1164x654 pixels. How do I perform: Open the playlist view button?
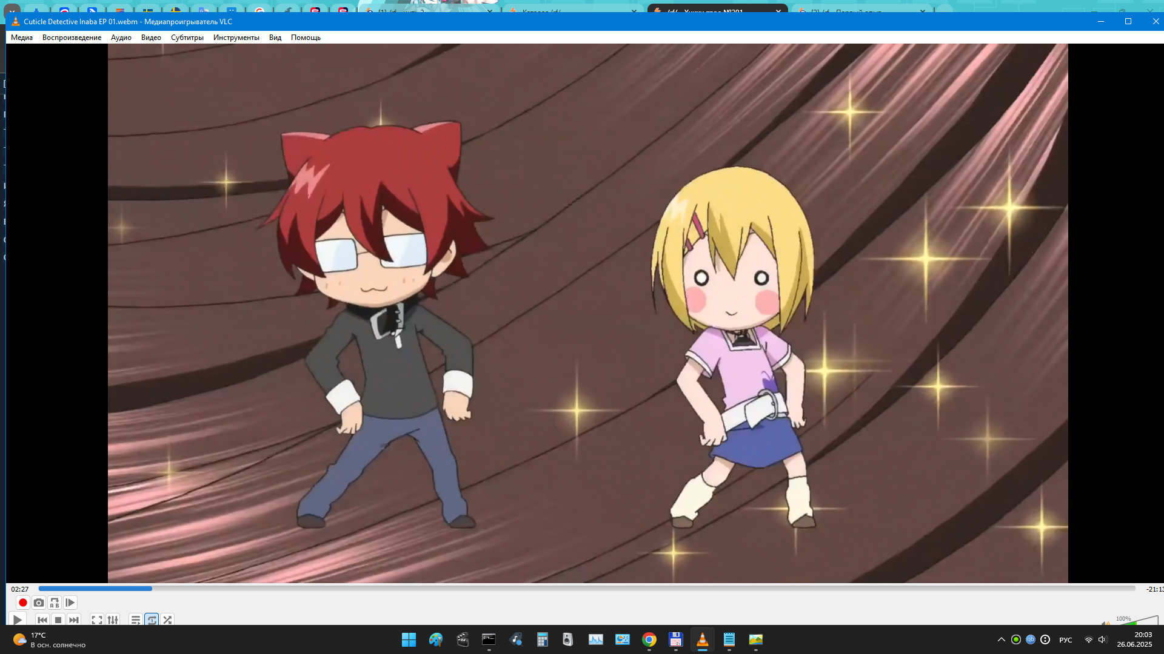pos(136,619)
